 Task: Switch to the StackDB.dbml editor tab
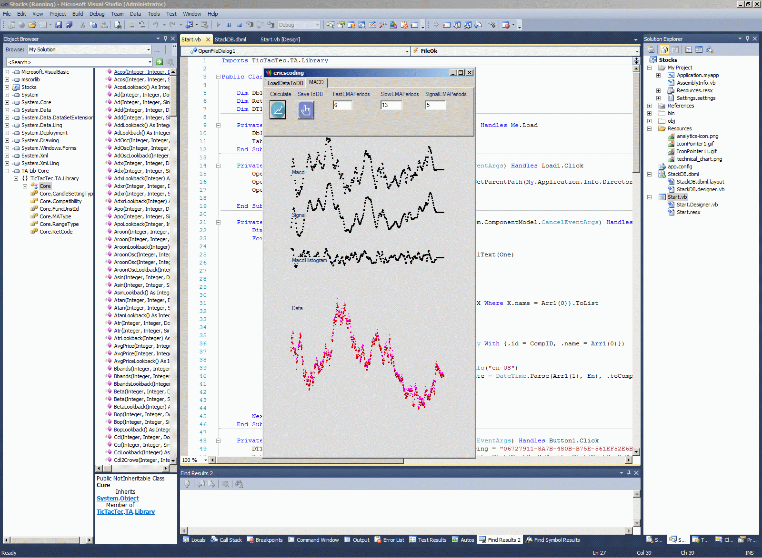(x=231, y=39)
